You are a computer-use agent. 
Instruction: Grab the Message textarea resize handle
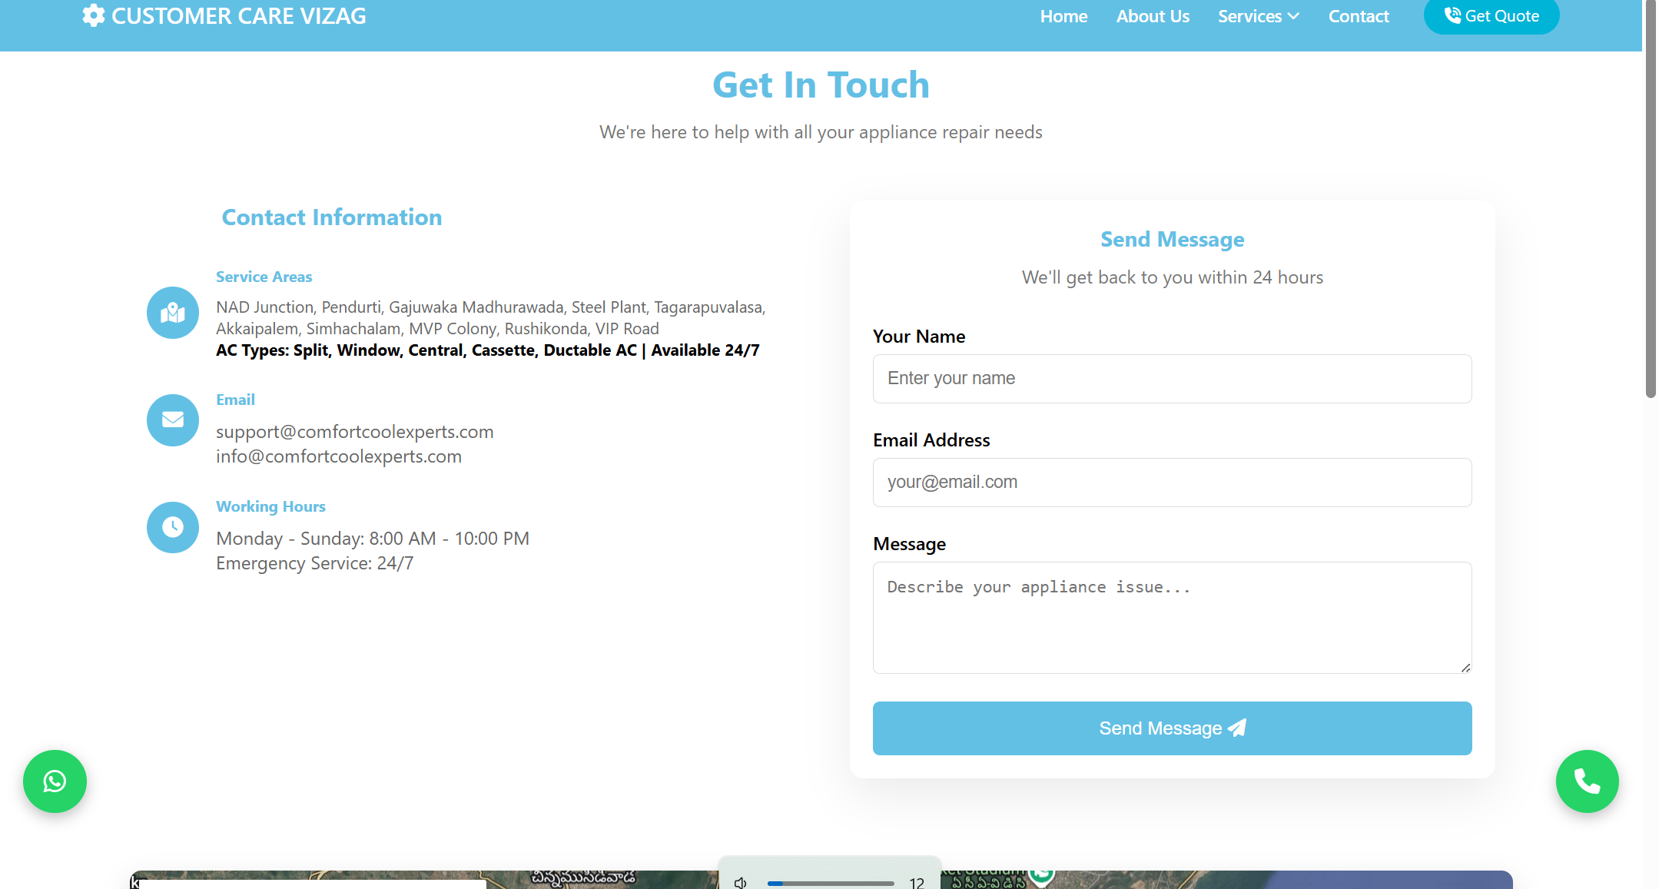(1465, 668)
